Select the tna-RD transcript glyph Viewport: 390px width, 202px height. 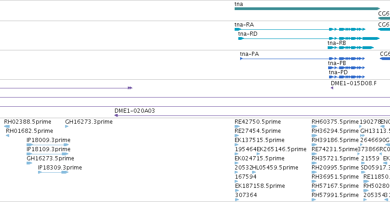tap(309, 38)
